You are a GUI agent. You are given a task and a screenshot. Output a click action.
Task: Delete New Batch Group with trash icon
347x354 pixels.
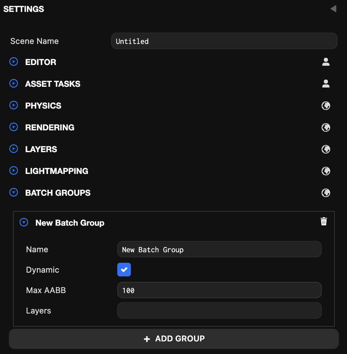point(324,221)
